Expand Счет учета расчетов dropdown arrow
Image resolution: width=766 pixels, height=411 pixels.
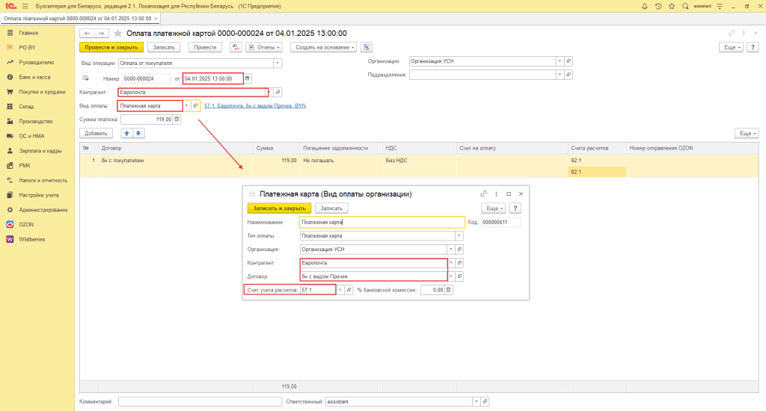[340, 290]
